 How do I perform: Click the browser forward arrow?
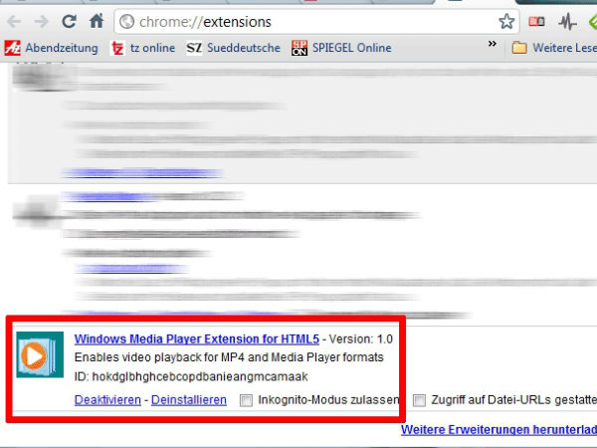pos(42,20)
